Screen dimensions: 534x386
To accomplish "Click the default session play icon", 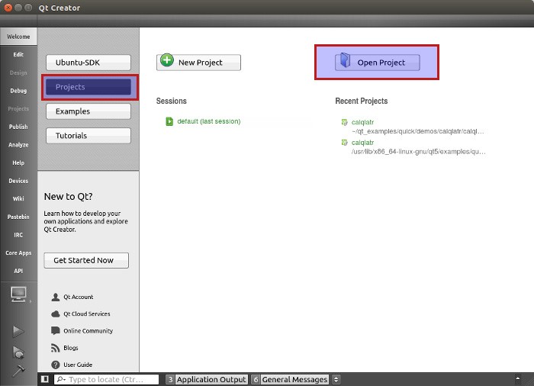I will [x=169, y=121].
